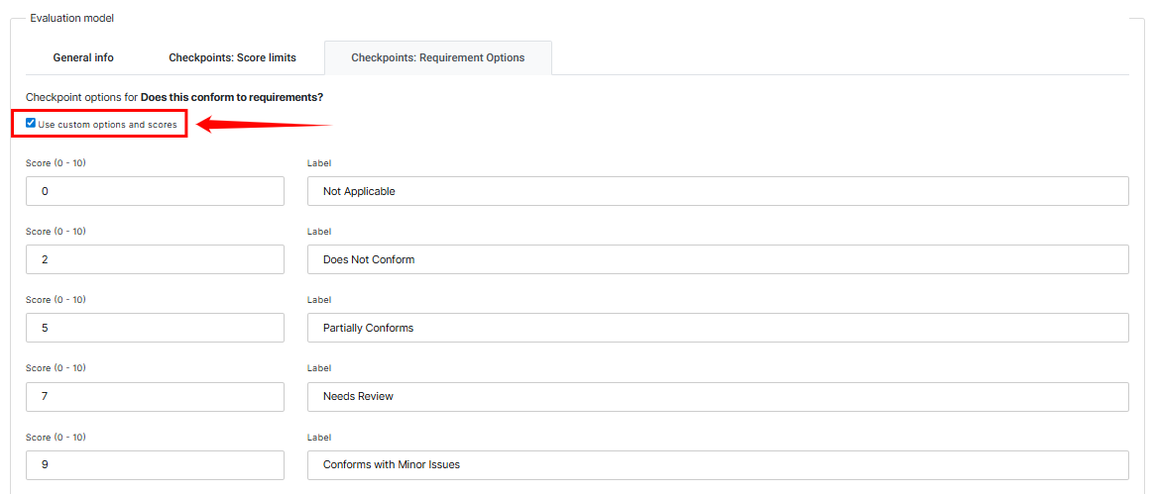Screen dimensions: 1156x494
Task: Select the 'Needs Review' label field
Action: (x=718, y=396)
